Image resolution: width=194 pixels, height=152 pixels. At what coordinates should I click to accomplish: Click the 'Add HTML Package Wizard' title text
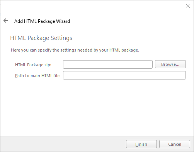[x=42, y=21]
